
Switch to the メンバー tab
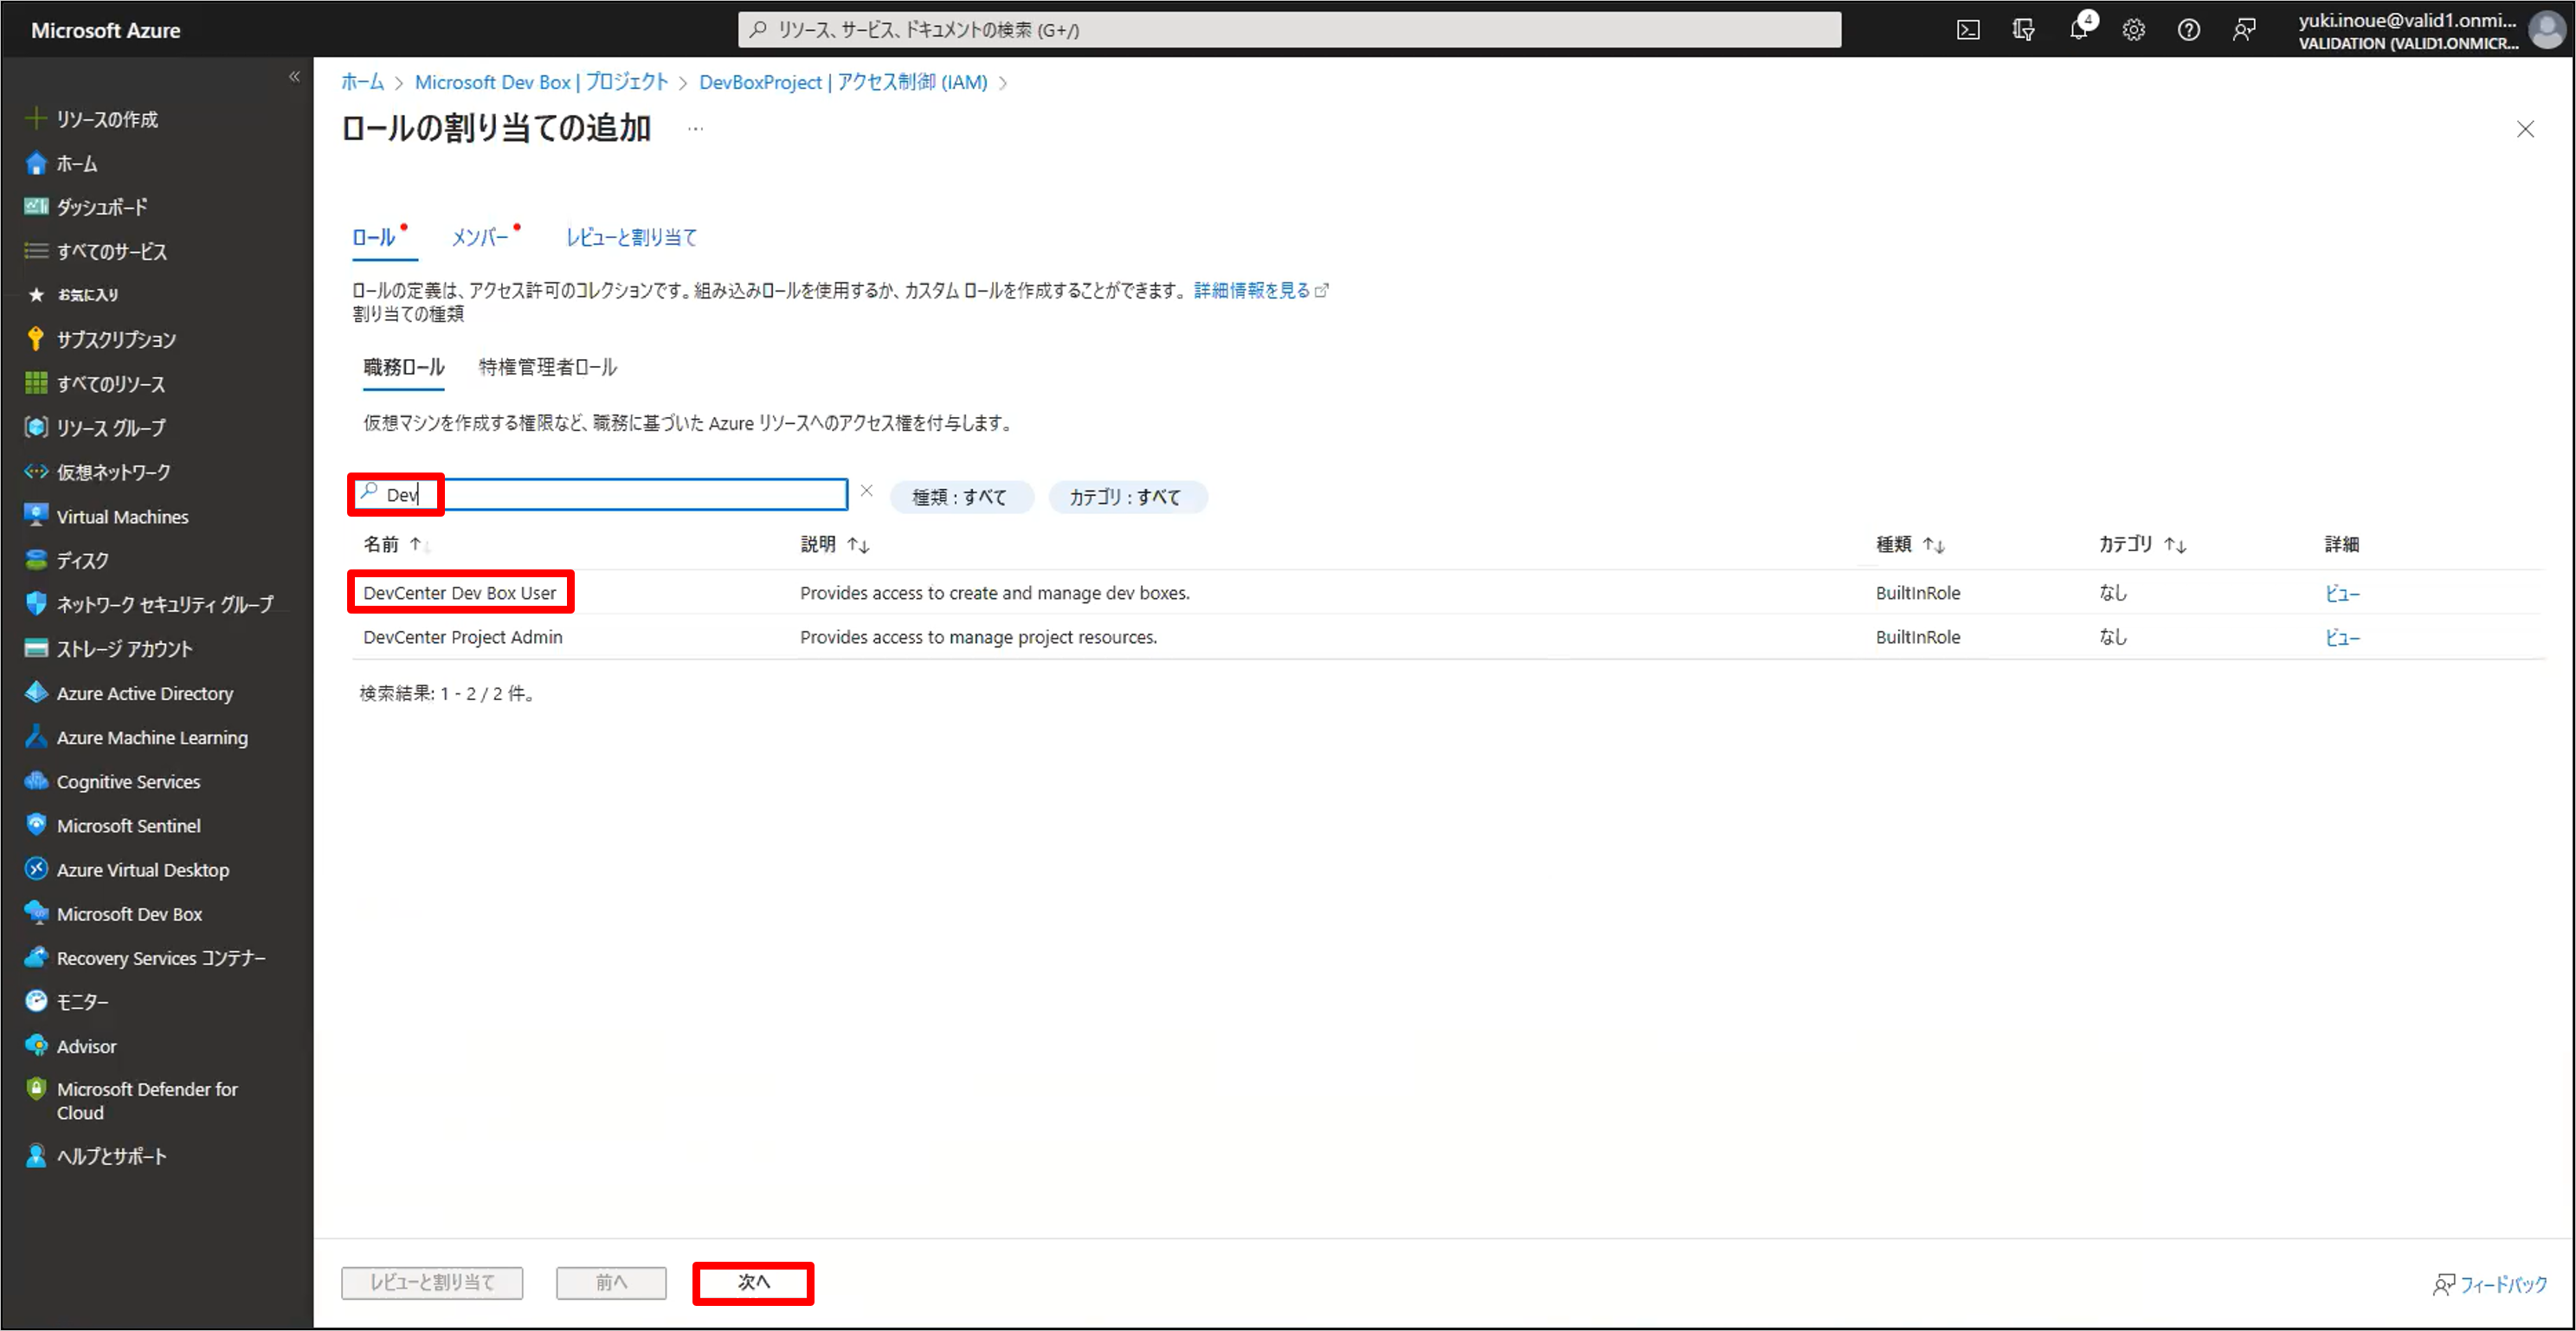click(480, 237)
